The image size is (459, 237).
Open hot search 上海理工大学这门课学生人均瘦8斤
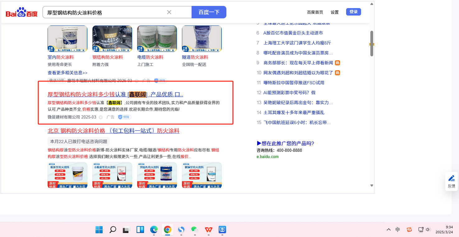[297, 43]
